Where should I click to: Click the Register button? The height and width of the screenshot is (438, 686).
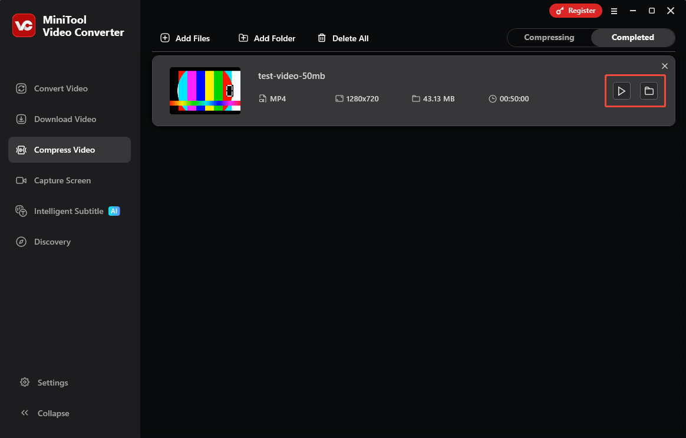pos(576,10)
